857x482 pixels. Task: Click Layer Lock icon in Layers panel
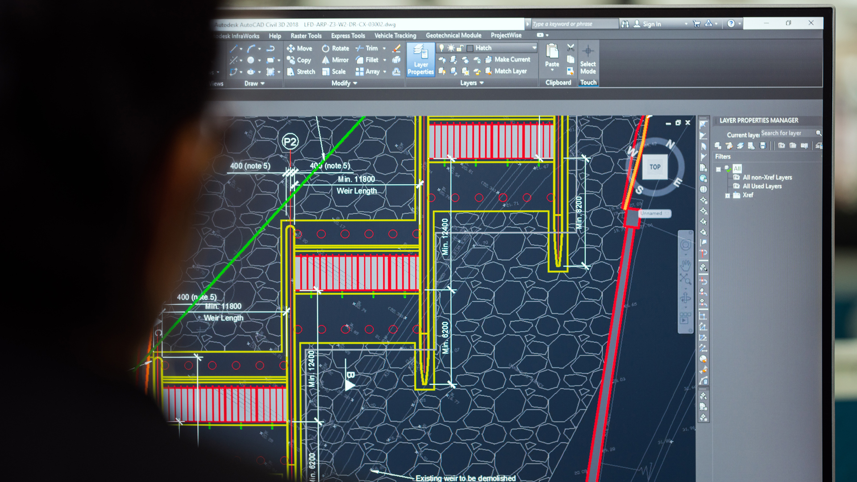tap(477, 59)
